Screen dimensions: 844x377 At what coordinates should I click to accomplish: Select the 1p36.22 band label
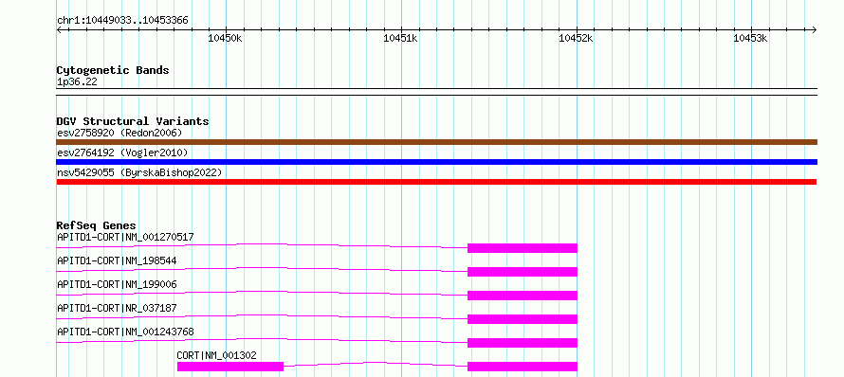[77, 81]
